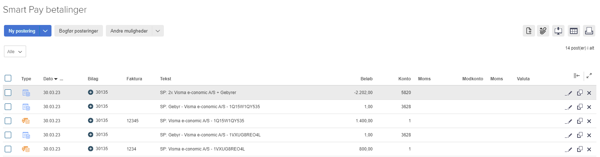Open the Alle filter dropdown
The width and height of the screenshot is (600, 157).
tap(15, 52)
